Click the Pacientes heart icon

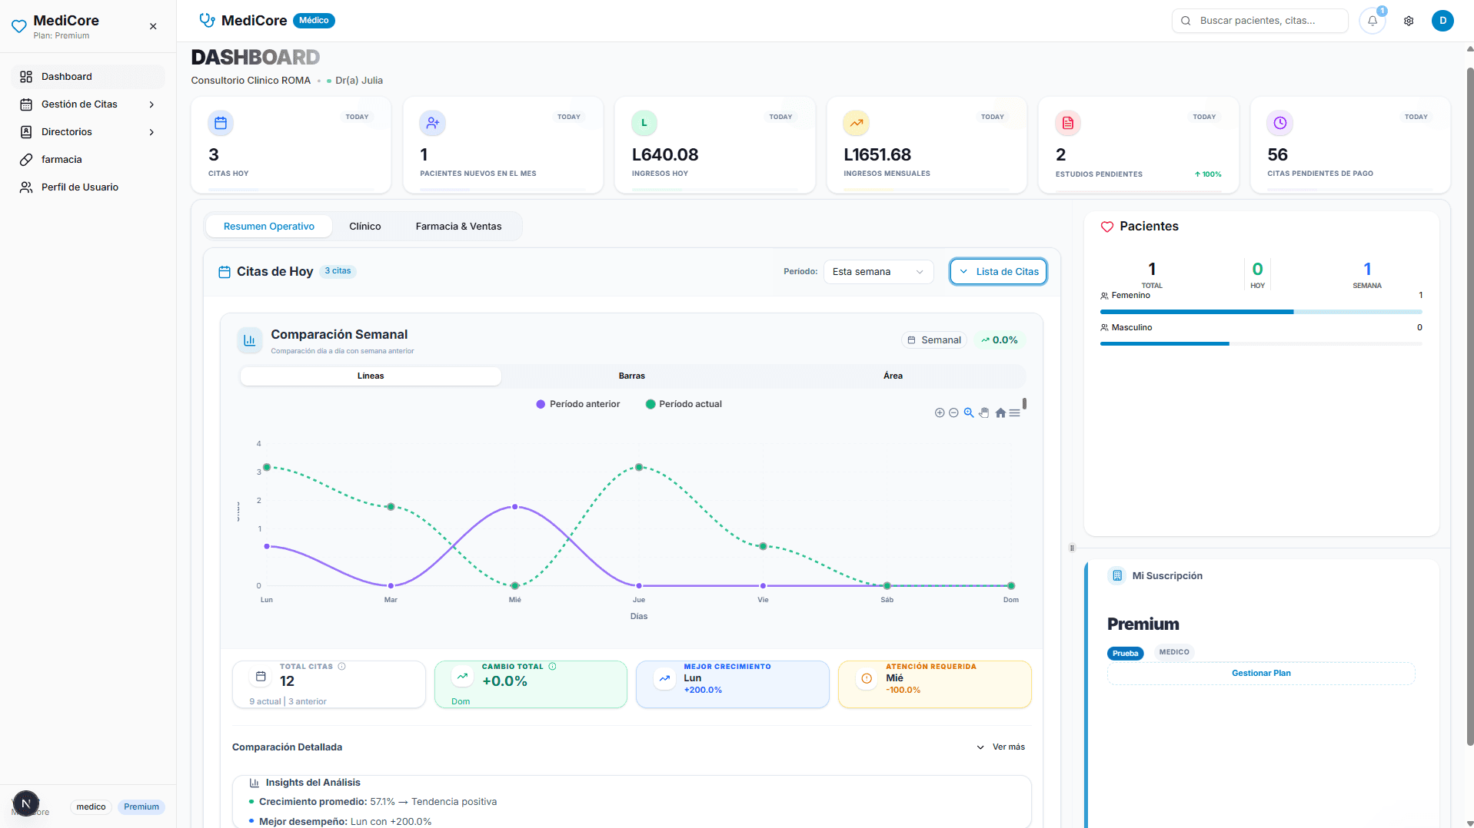[1106, 226]
